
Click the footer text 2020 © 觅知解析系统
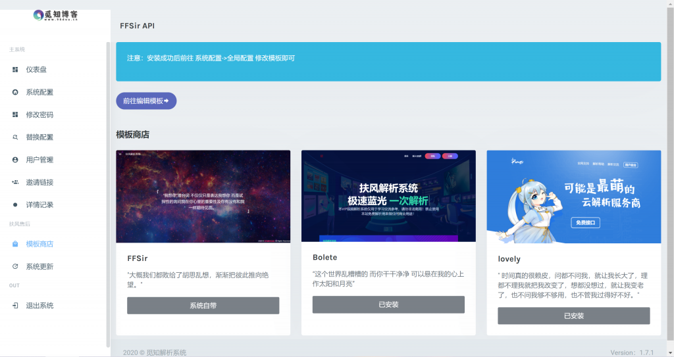[x=155, y=352]
